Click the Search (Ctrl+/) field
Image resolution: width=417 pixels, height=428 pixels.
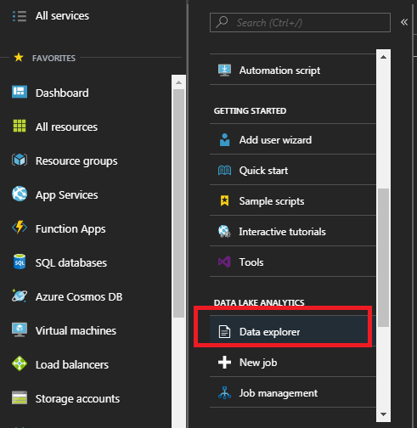pos(300,22)
